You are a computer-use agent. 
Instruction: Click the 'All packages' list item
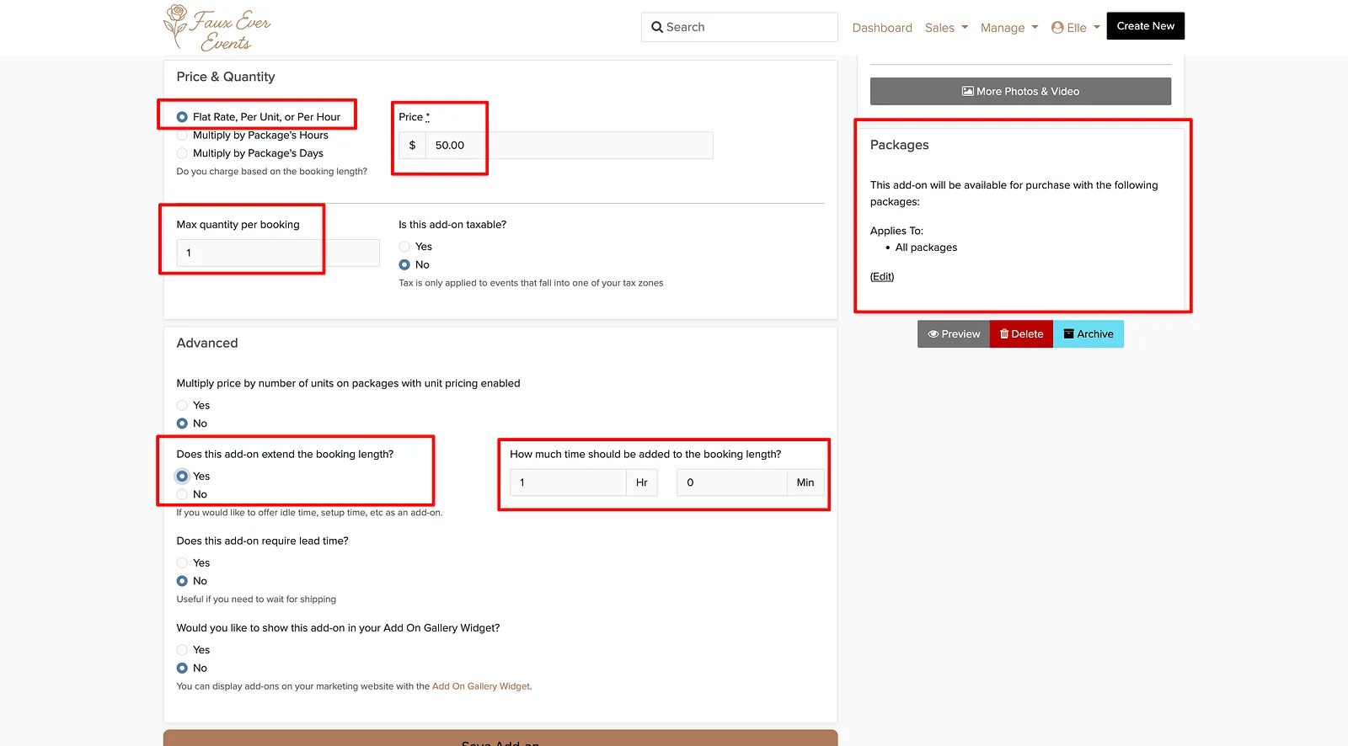click(926, 248)
